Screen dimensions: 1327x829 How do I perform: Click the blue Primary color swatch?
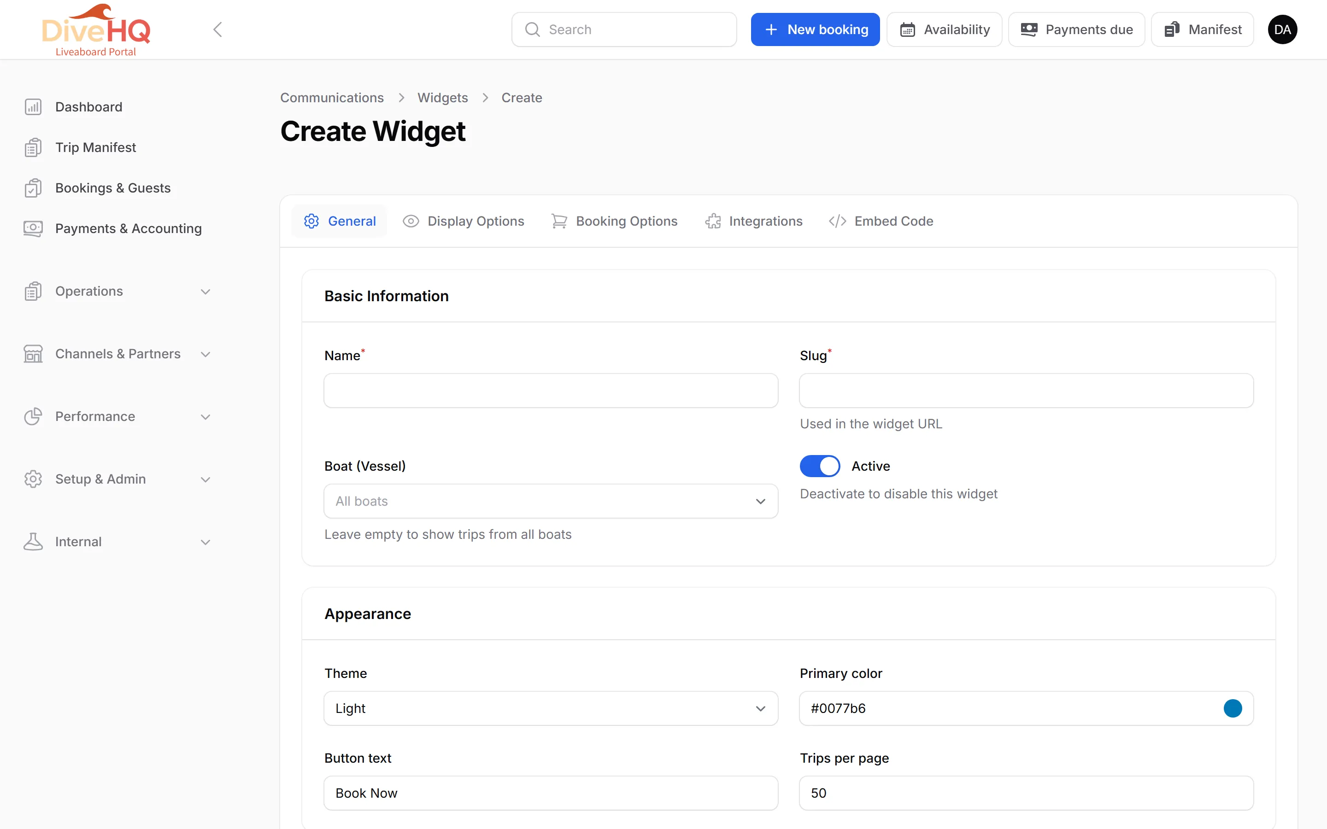[1232, 708]
